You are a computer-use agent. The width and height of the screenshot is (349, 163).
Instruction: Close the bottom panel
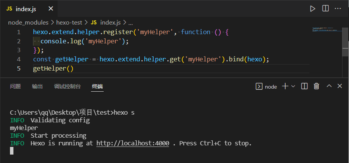point(339,86)
